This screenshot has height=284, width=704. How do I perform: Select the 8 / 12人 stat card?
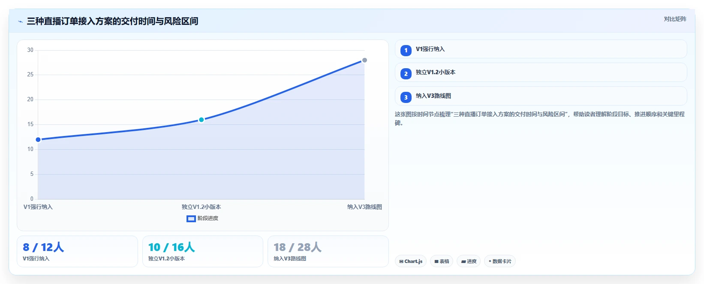pyautogui.click(x=77, y=251)
